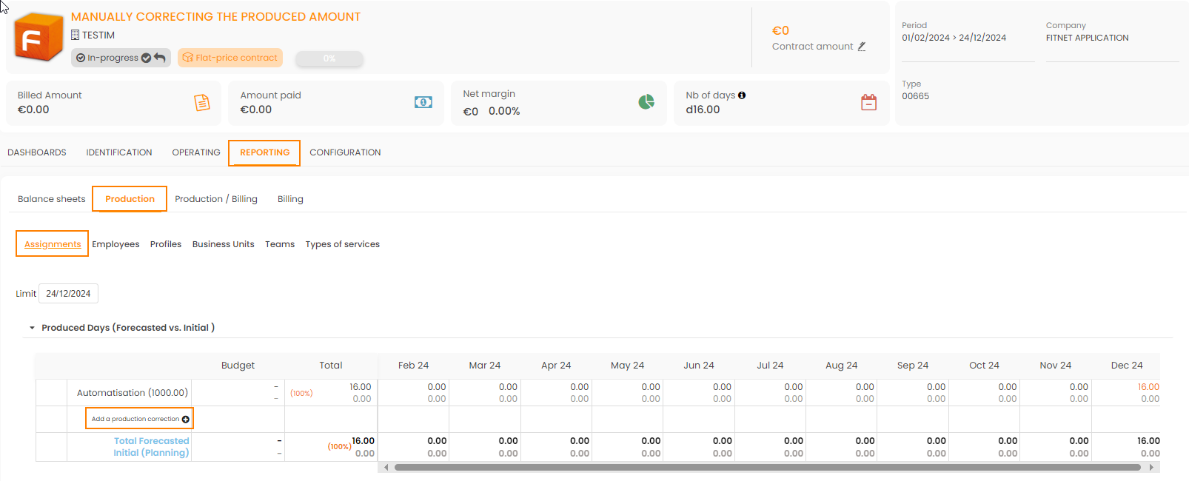Click the checkmark in the In-progress status badge
Viewport: 1189px width, 481px height.
point(146,58)
